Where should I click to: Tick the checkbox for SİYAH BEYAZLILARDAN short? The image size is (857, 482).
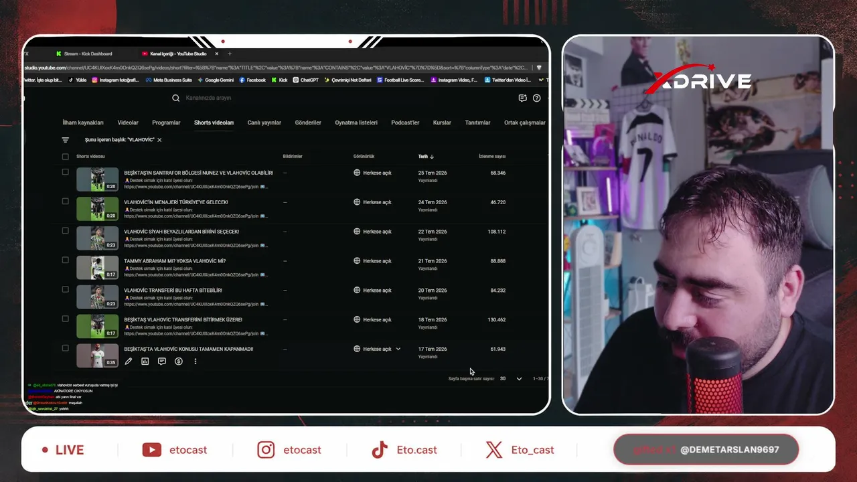click(x=65, y=231)
